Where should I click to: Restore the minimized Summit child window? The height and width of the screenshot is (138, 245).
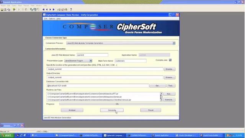15,125
